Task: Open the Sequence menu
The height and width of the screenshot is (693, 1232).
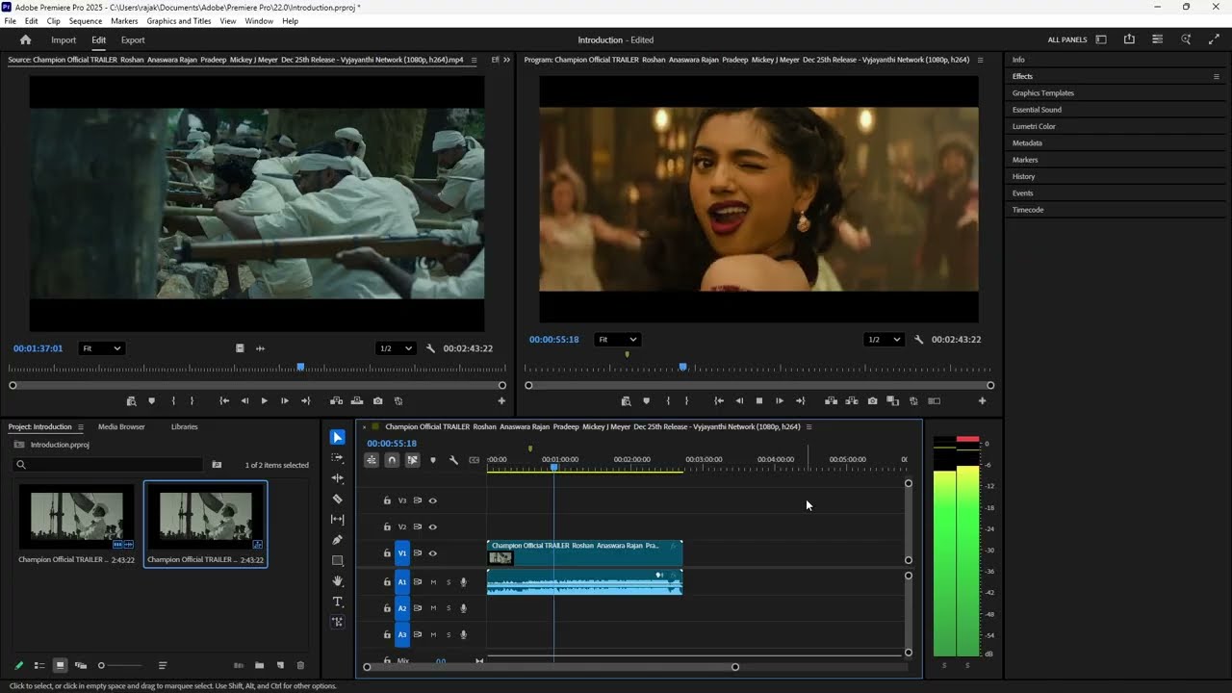Action: coord(86,20)
